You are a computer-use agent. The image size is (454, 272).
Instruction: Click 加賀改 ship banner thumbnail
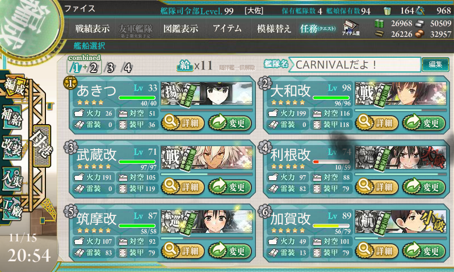[x=401, y=222]
